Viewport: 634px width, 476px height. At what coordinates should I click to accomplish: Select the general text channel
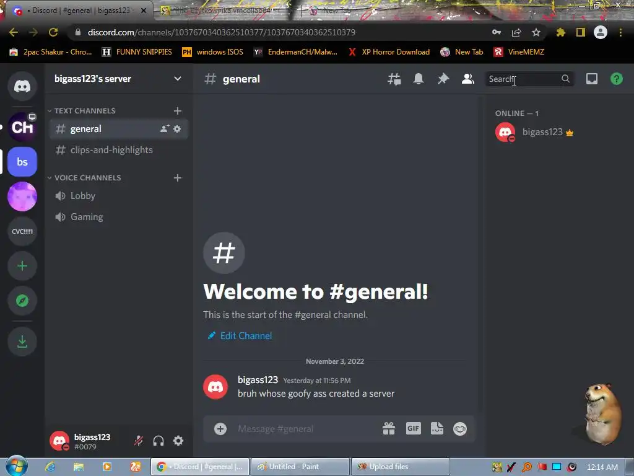pyautogui.click(x=118, y=129)
